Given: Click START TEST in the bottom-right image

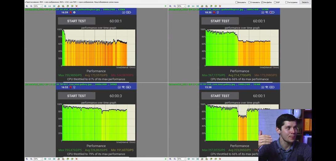Looking at the screenshot, I should pos(220,96).
